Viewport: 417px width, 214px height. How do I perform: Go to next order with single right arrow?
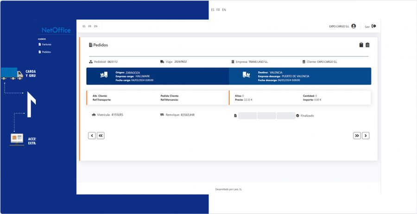(x=366, y=136)
